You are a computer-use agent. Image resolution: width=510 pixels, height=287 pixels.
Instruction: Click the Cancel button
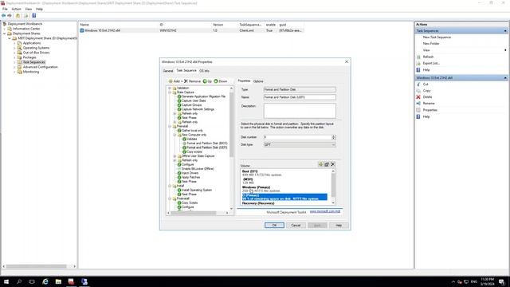[x=296, y=225]
